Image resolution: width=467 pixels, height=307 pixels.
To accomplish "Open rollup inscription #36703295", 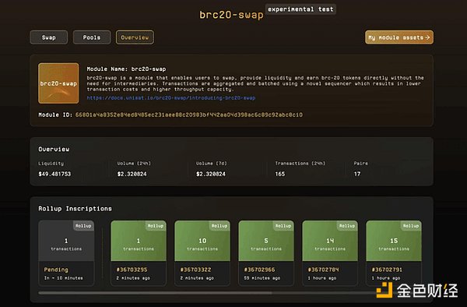I will click(139, 253).
